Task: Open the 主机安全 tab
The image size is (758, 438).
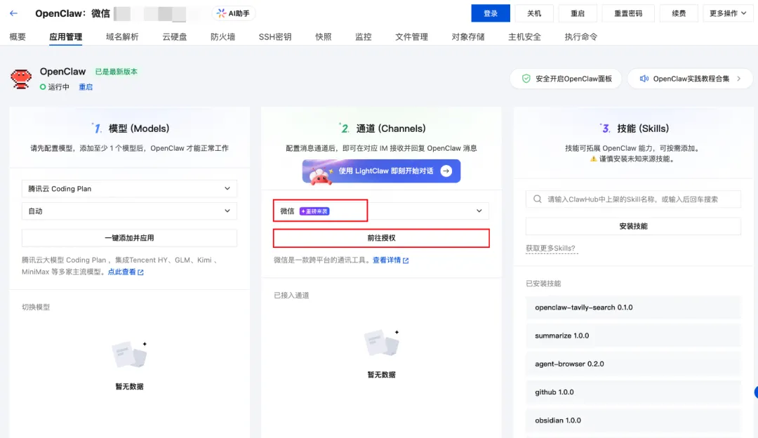Action: coord(524,36)
